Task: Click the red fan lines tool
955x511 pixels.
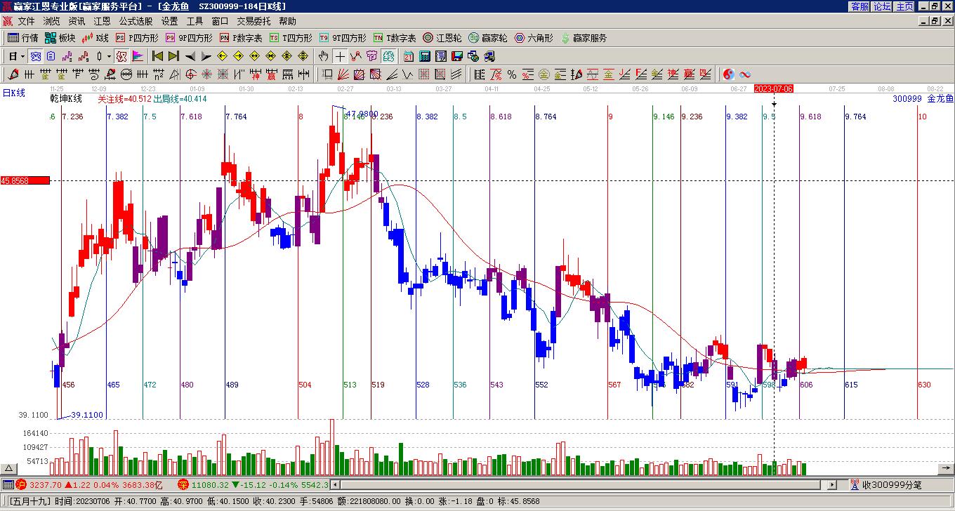Action: (343, 74)
